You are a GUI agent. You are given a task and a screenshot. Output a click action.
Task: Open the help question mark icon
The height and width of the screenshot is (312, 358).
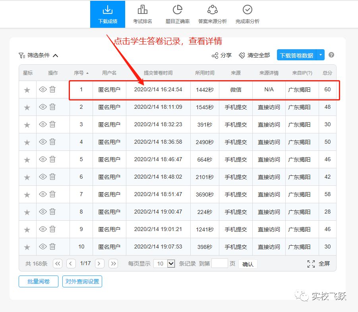point(331,55)
